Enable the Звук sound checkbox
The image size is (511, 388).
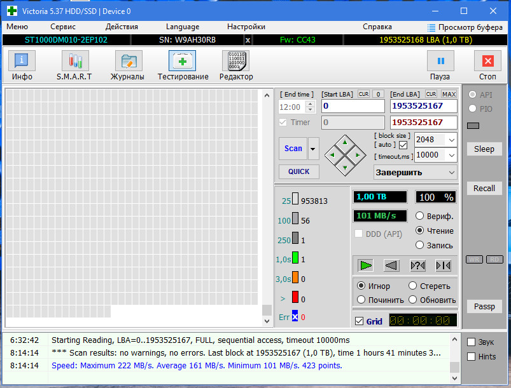click(471, 342)
